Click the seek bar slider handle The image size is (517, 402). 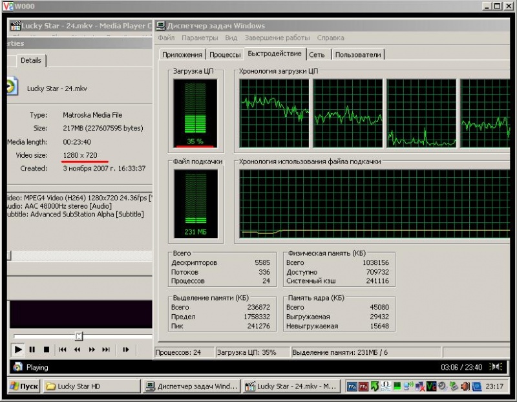(x=79, y=336)
